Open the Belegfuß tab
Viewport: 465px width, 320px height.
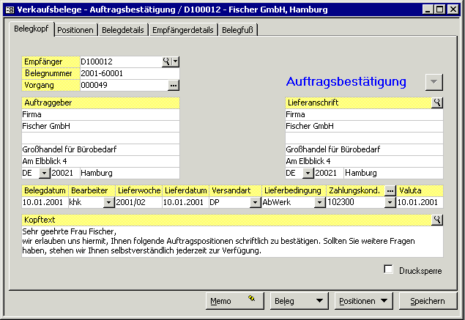pos(237,30)
